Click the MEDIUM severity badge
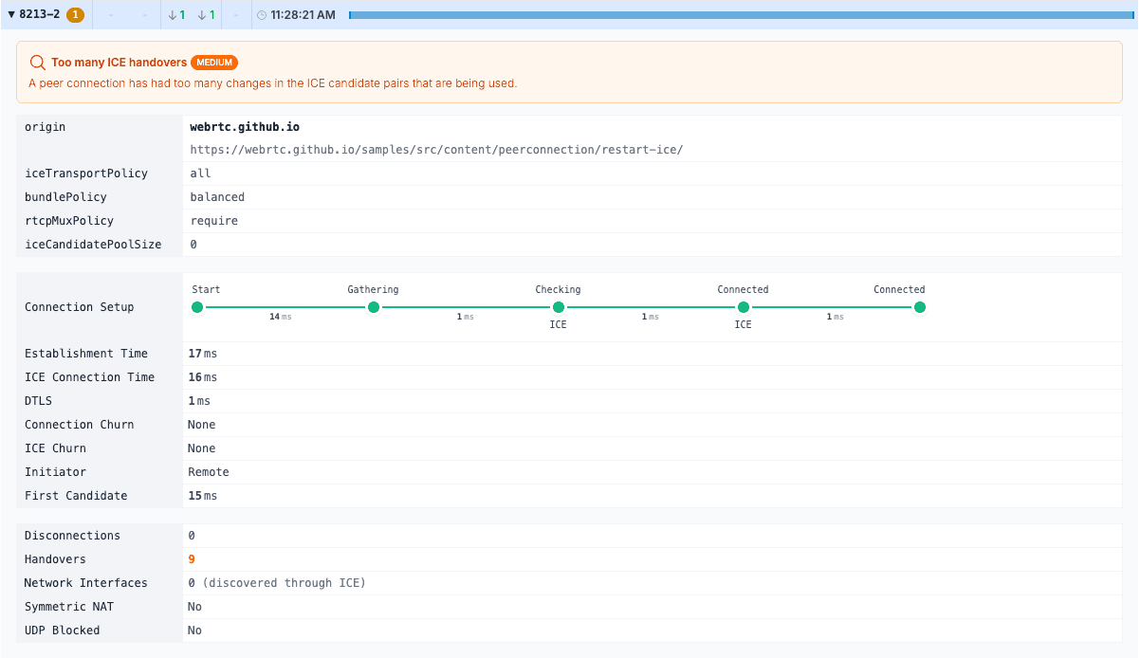The image size is (1140, 658). point(214,63)
